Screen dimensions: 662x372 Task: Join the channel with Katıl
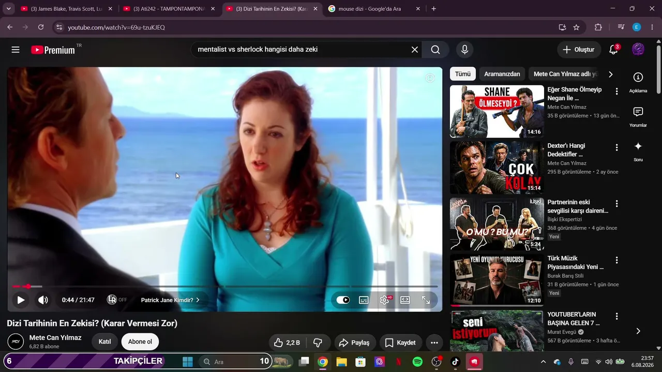click(x=105, y=342)
